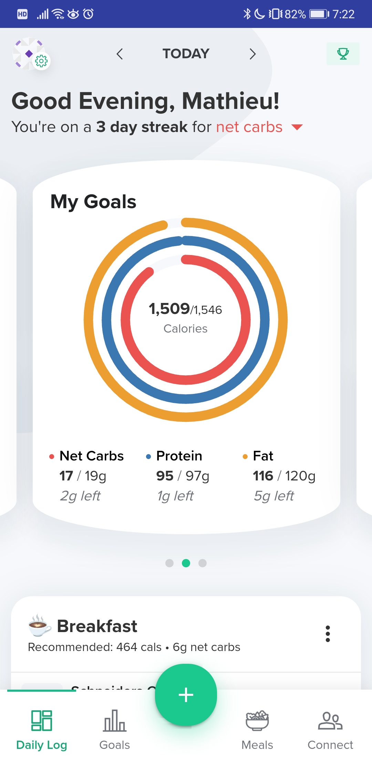Open the trophy achievements icon

343,54
